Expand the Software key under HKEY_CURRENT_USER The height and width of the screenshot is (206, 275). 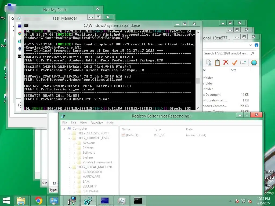pyautogui.click(x=74, y=153)
